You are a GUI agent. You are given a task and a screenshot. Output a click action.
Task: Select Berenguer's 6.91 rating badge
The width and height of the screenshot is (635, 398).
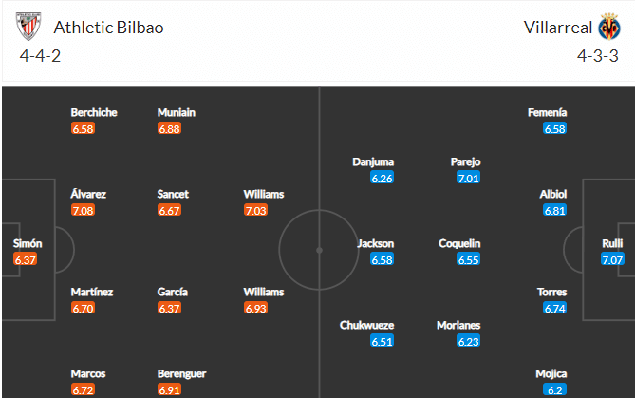point(169,389)
